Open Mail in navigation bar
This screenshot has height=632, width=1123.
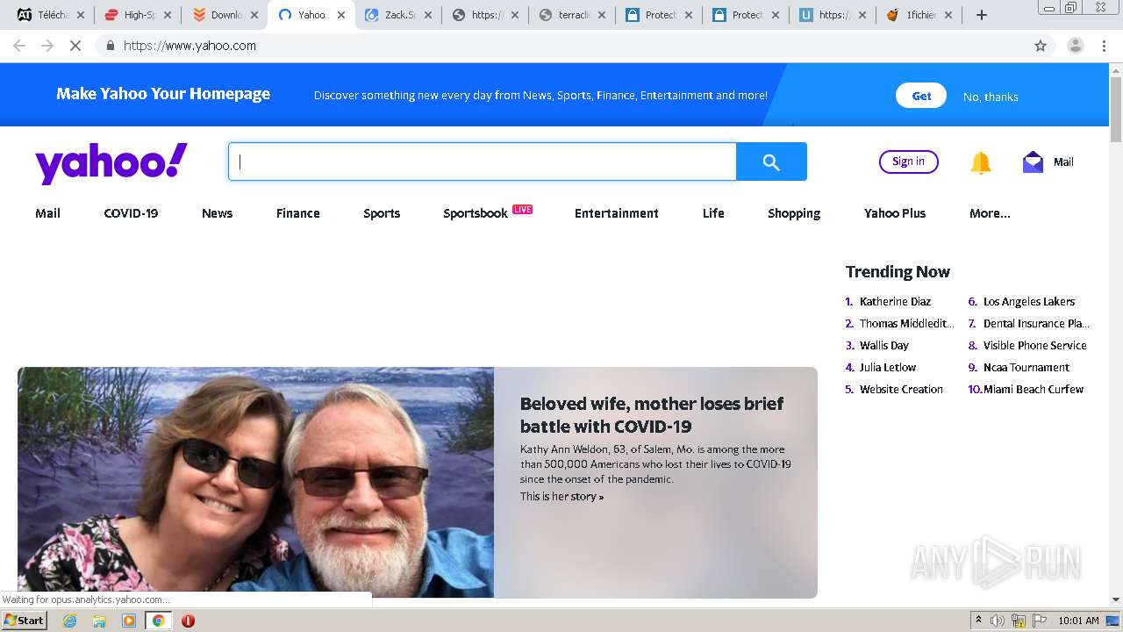click(x=47, y=213)
